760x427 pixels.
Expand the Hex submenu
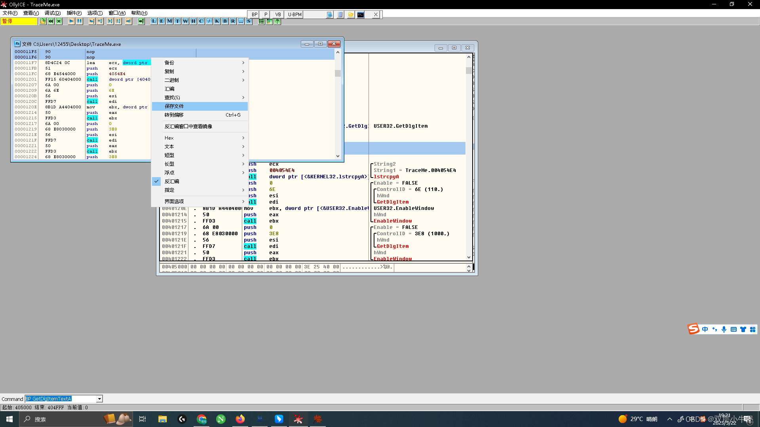coord(200,138)
